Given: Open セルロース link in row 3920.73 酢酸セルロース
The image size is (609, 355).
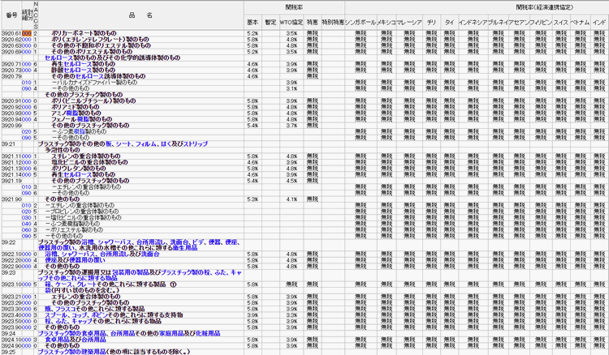Looking at the screenshot, I should click(78, 71).
